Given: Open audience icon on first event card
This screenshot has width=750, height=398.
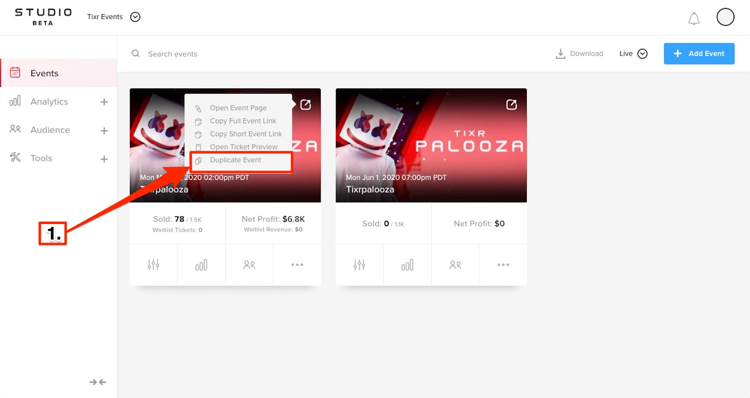Looking at the screenshot, I should click(249, 265).
